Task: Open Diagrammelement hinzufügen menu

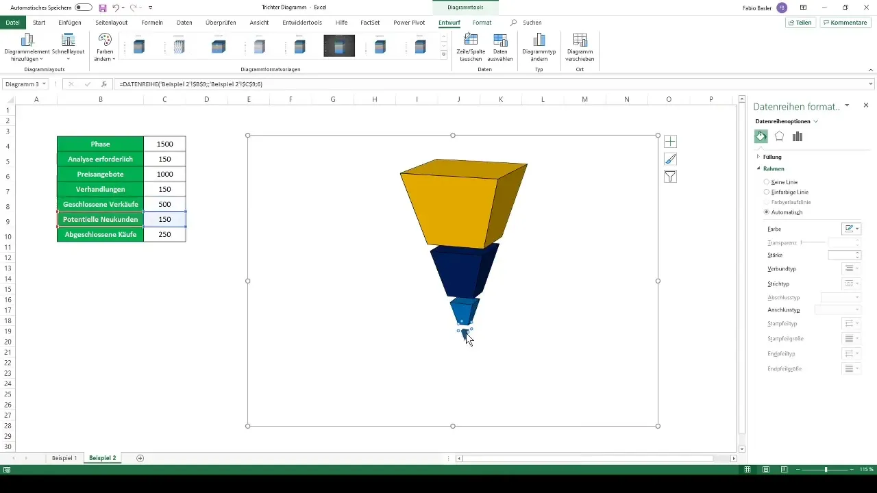Action: pyautogui.click(x=27, y=47)
